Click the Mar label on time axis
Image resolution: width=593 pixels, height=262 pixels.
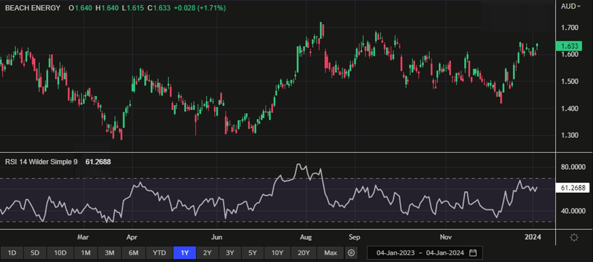pyautogui.click(x=83, y=237)
